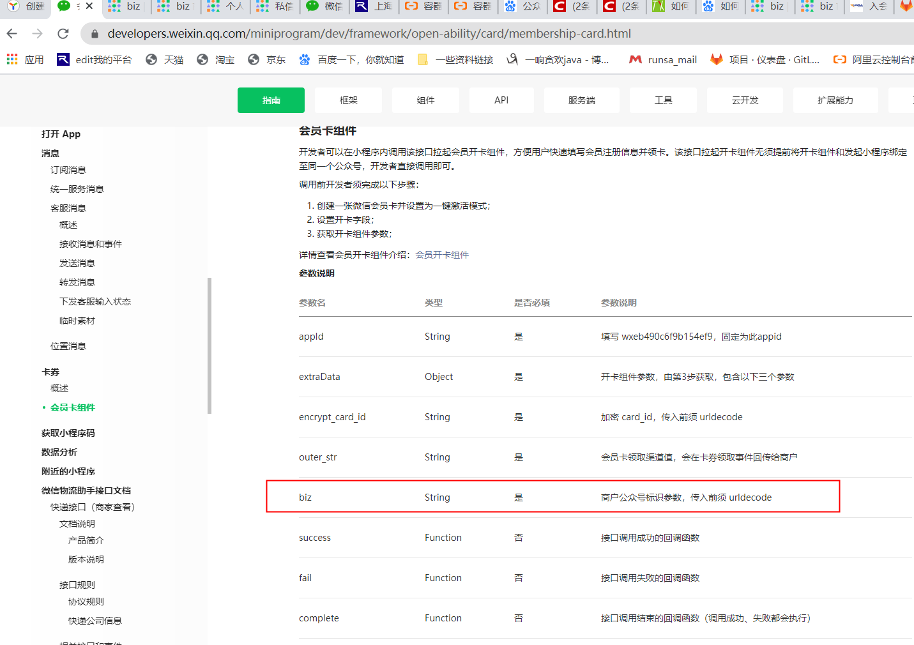Open 转发消息 in the sidebar
Image resolution: width=914 pixels, height=645 pixels.
point(77,282)
